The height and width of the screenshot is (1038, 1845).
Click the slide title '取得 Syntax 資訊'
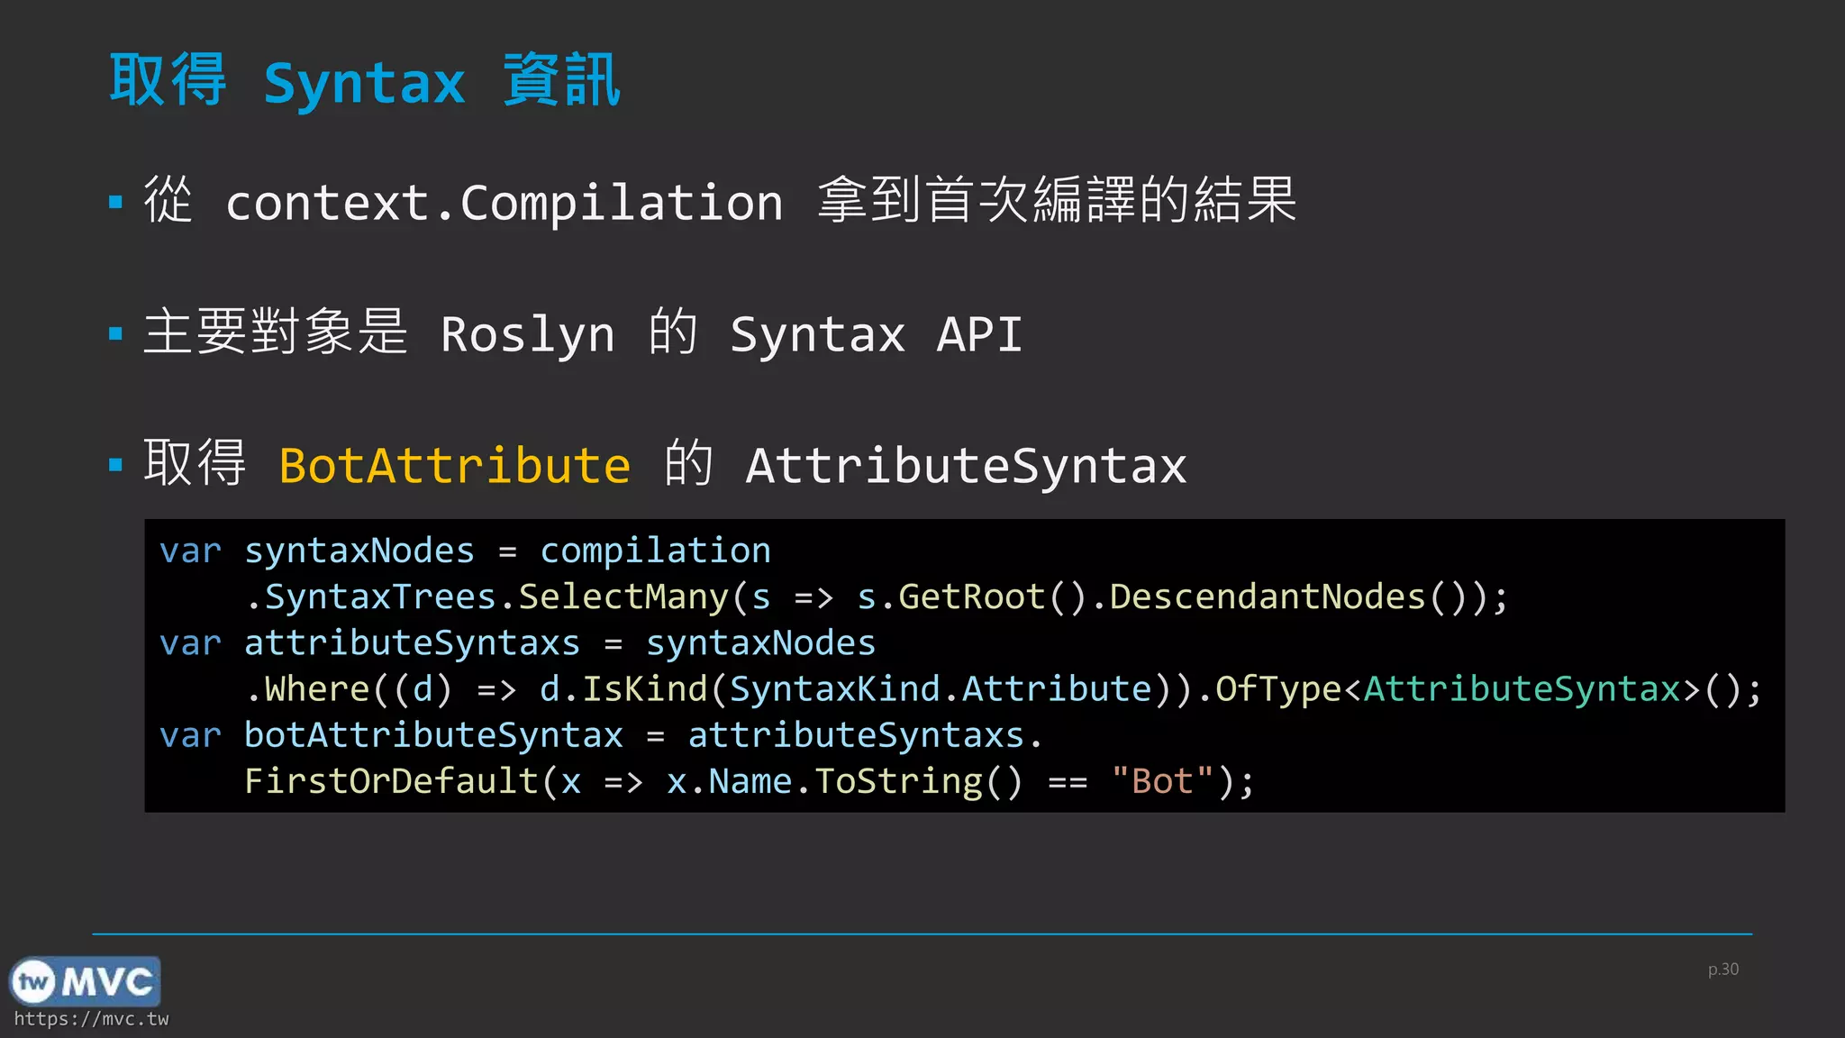point(365,81)
